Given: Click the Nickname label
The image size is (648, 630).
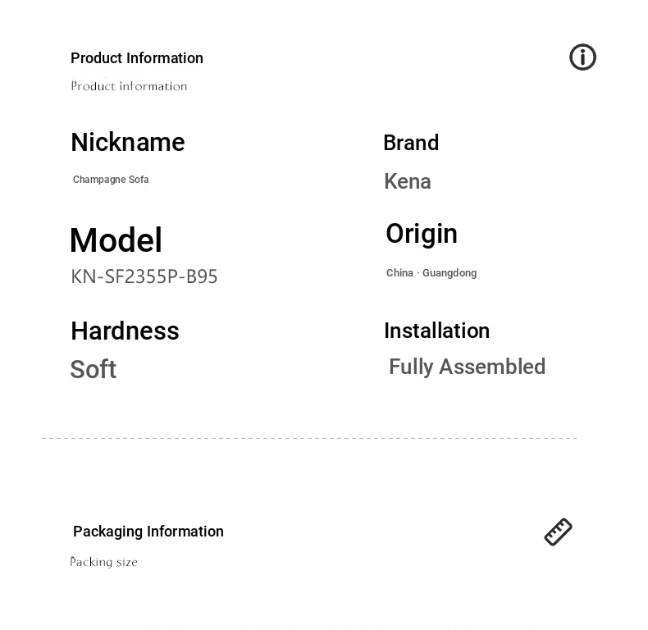Looking at the screenshot, I should pos(128,142).
